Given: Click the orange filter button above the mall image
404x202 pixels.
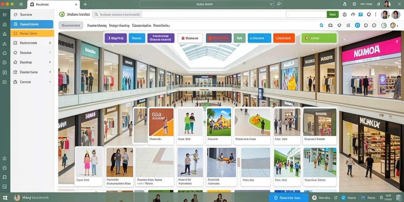Looking at the screenshot, I should pyautogui.click(x=284, y=38).
